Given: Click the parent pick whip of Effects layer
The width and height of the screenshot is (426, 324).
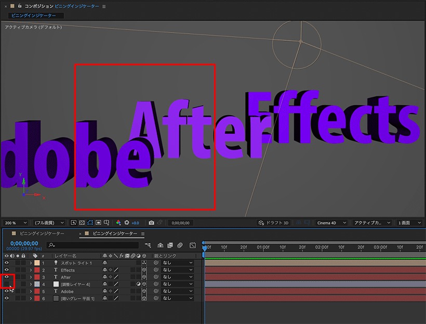Looking at the screenshot, I should (x=156, y=270).
